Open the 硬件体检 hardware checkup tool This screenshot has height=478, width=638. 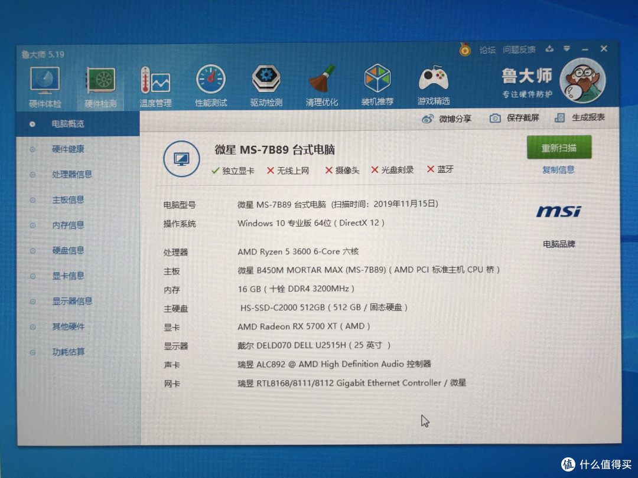(x=45, y=88)
